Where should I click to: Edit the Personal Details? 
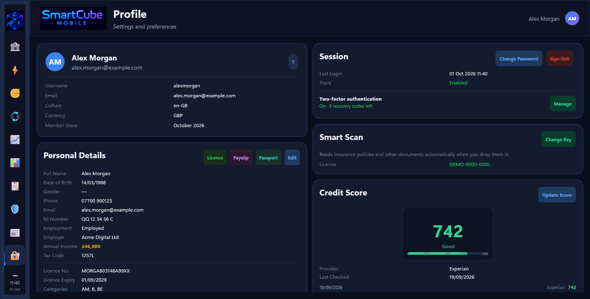pos(292,158)
